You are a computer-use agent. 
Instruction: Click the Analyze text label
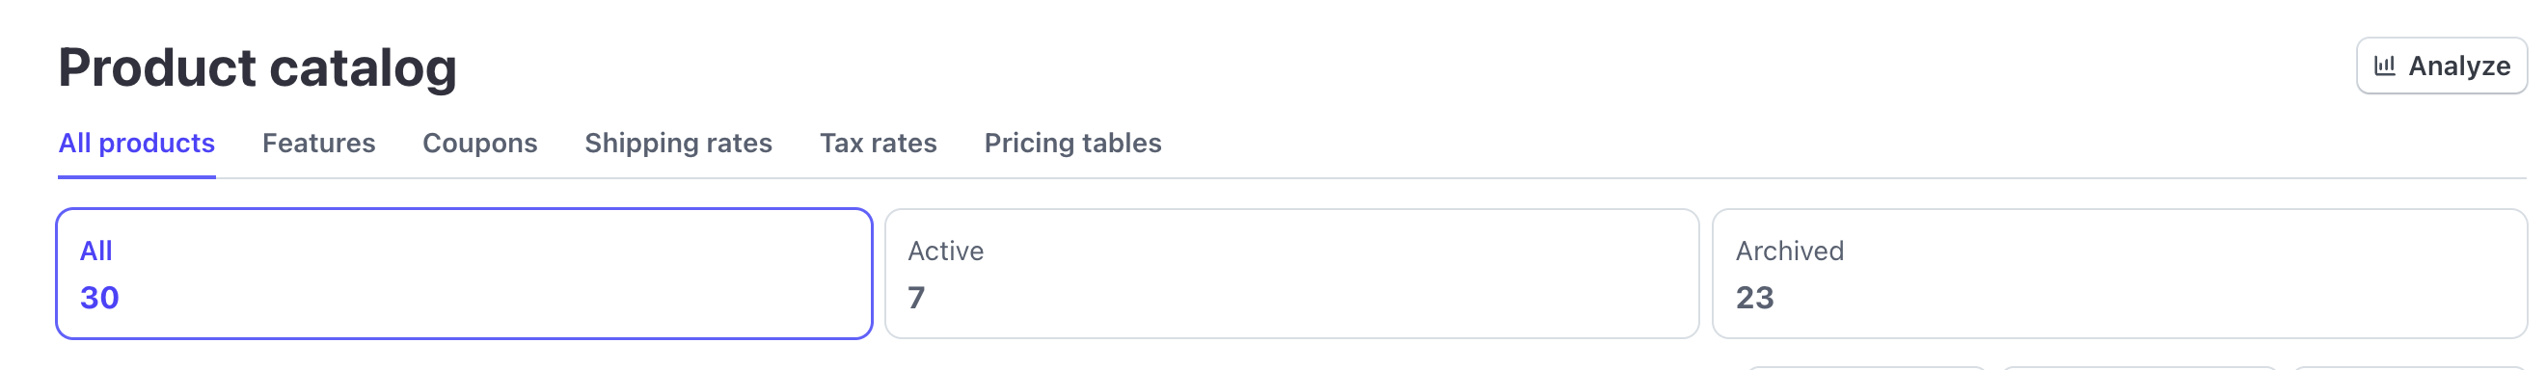(x=2459, y=66)
